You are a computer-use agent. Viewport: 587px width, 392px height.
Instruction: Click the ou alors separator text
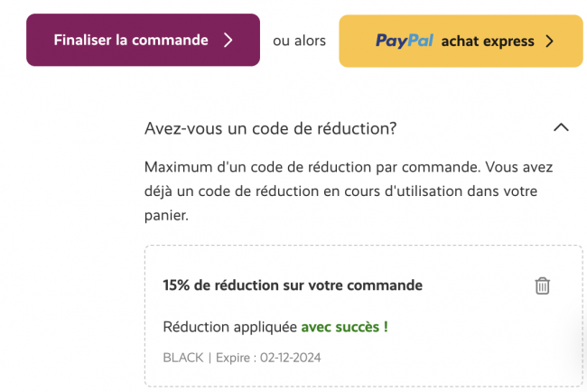tap(299, 41)
